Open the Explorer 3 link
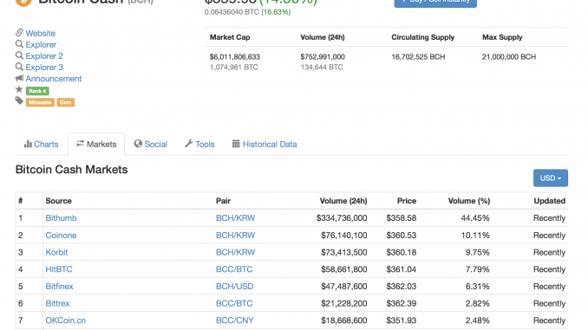The height and width of the screenshot is (330, 588). click(44, 67)
